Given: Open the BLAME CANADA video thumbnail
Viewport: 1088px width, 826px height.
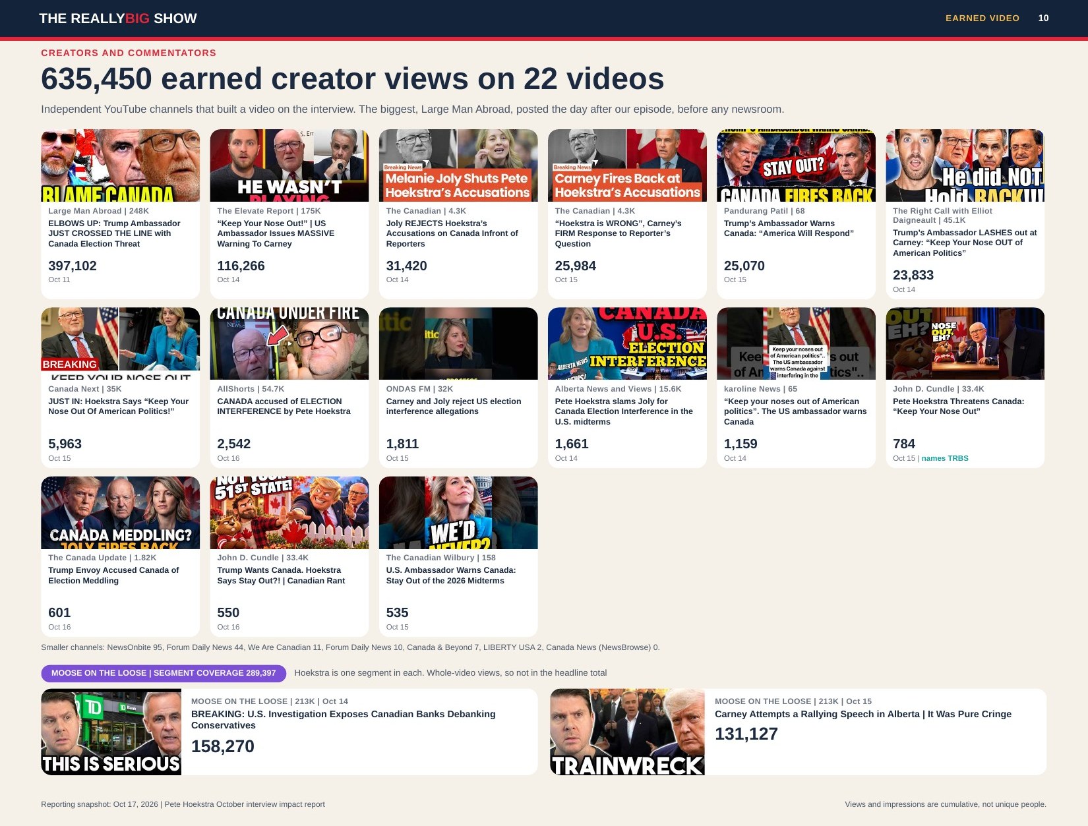Looking at the screenshot, I should (120, 165).
